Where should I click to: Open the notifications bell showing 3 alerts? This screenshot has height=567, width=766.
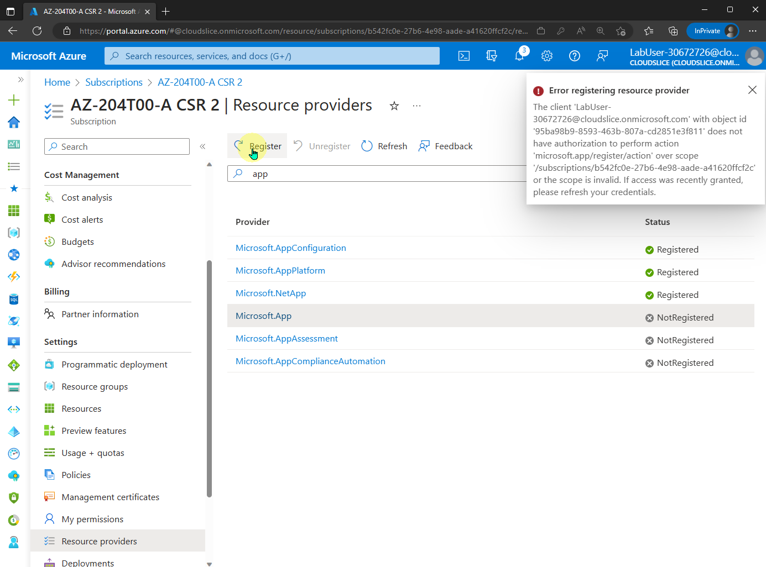point(519,56)
